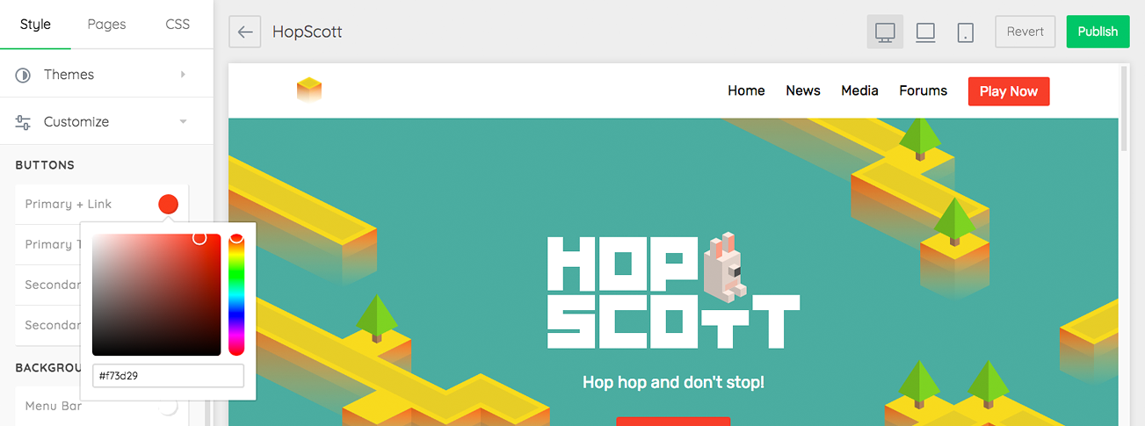Switch to desktop preview mode

885,32
